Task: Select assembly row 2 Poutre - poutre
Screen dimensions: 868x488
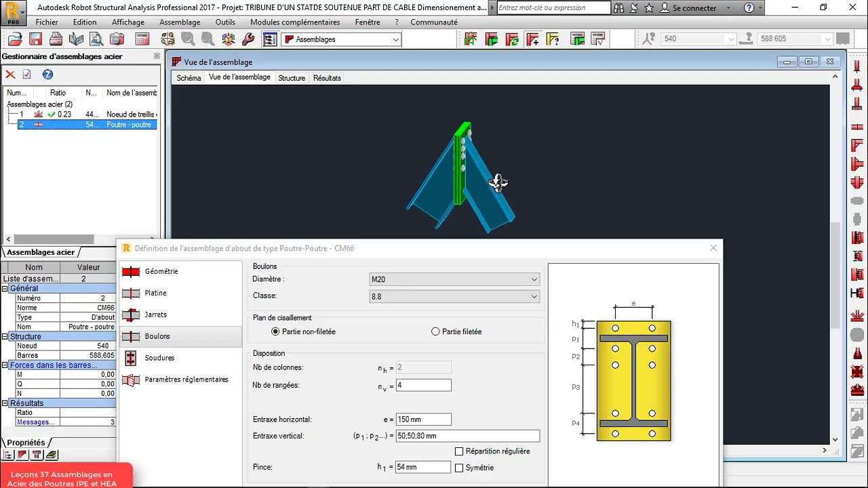Action: tap(87, 125)
